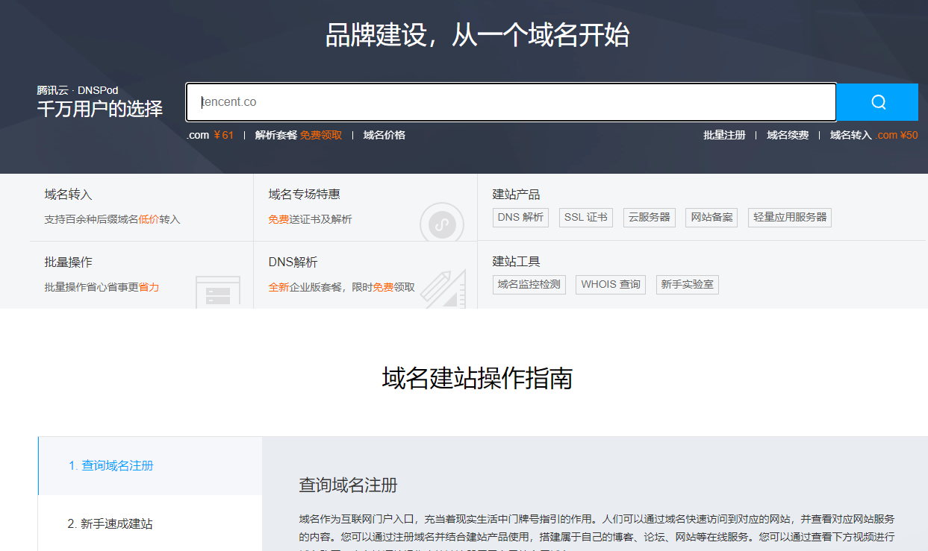Viewport: 928px width, 551px height.
Task: Select the 网站备案 product tag
Action: [711, 218]
